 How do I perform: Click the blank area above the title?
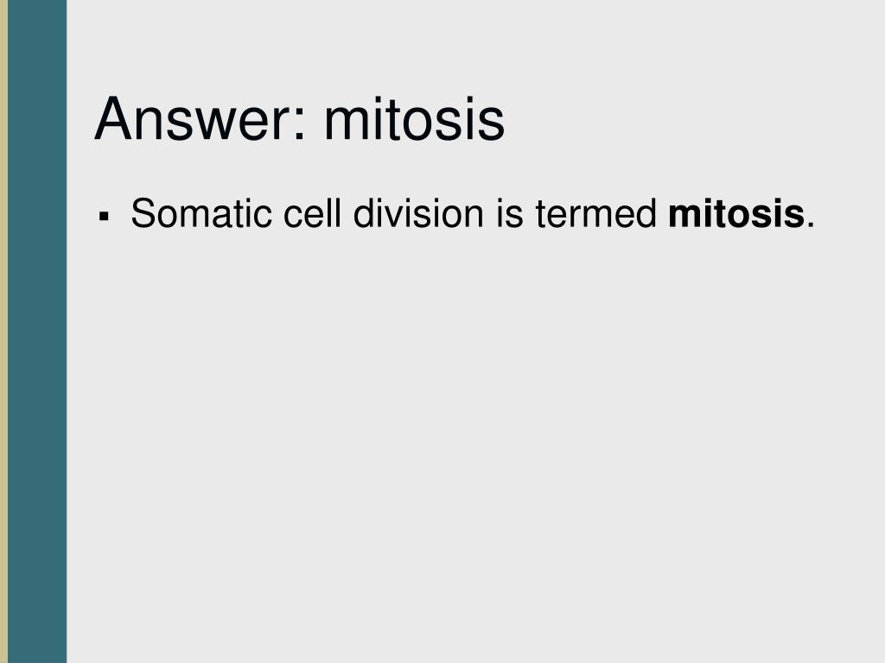[x=475, y=45]
